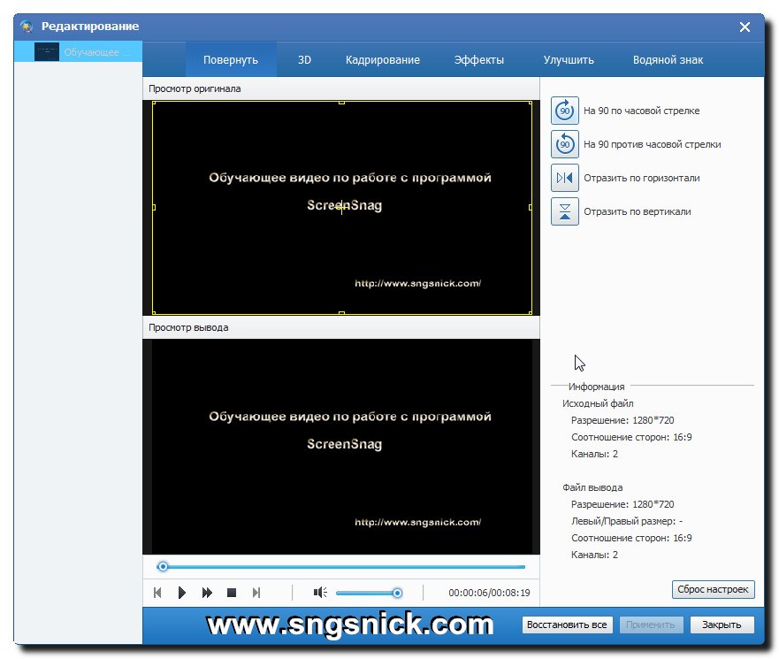Click the Файл вывода heading
The image size is (779, 659).
pos(592,487)
